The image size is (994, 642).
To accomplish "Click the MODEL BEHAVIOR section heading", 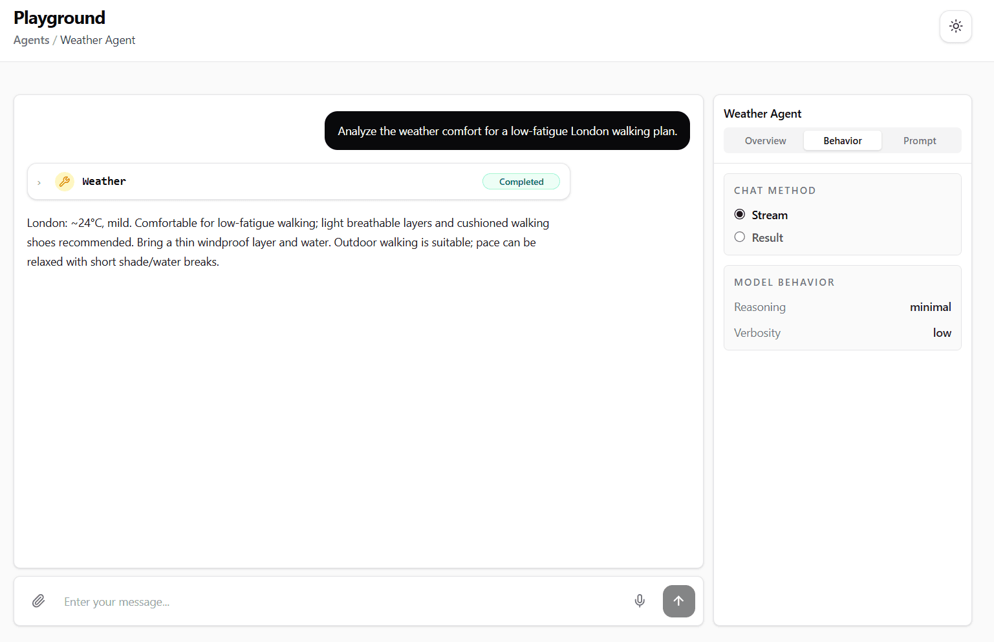I will (x=784, y=283).
